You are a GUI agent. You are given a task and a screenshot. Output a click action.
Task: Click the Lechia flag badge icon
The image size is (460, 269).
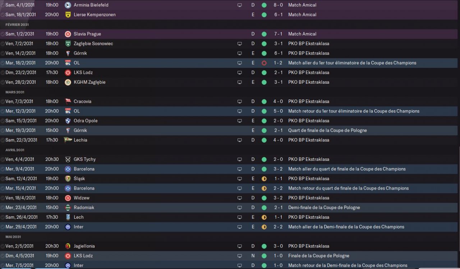(68, 140)
